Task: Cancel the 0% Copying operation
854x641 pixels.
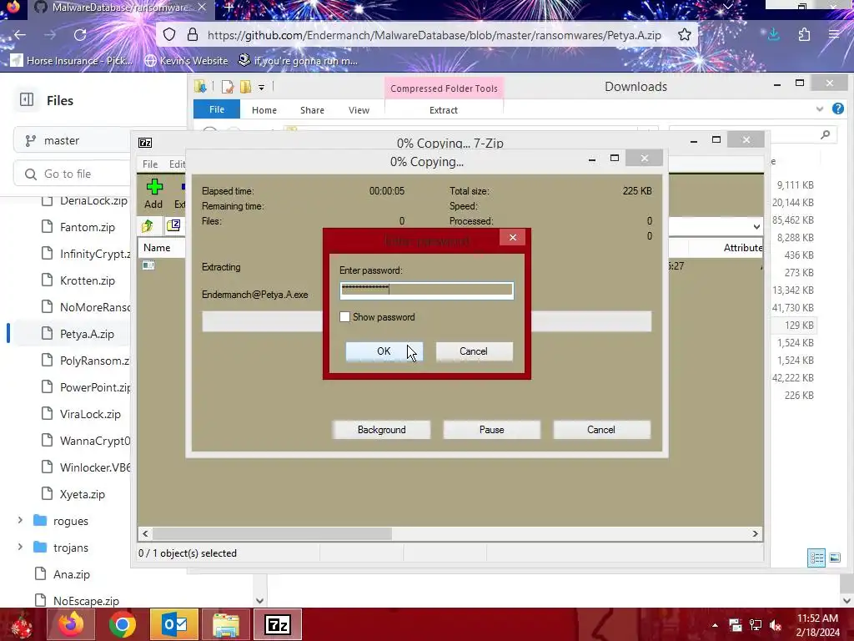Action: point(601,430)
